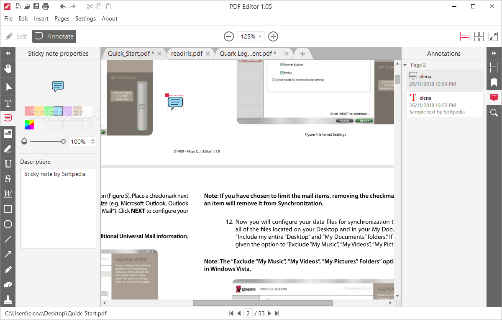502x320 pixels.
Task: Select the Hand pan tool
Action: tap(8, 68)
